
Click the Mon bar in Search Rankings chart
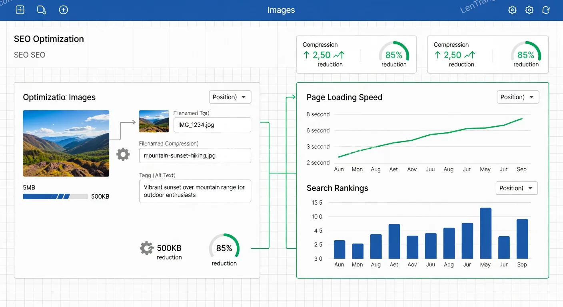click(357, 251)
